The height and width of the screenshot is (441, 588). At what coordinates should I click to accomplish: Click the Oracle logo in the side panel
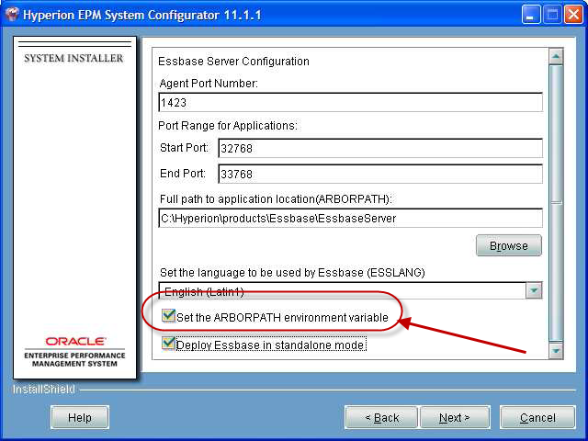point(75,341)
